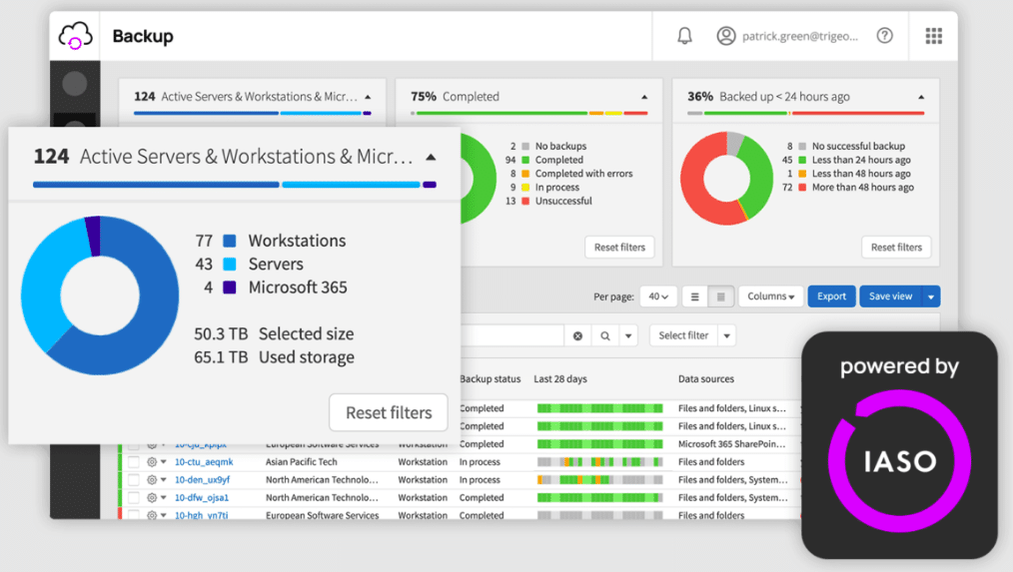Collapse the 36% Backed up card

[921, 97]
